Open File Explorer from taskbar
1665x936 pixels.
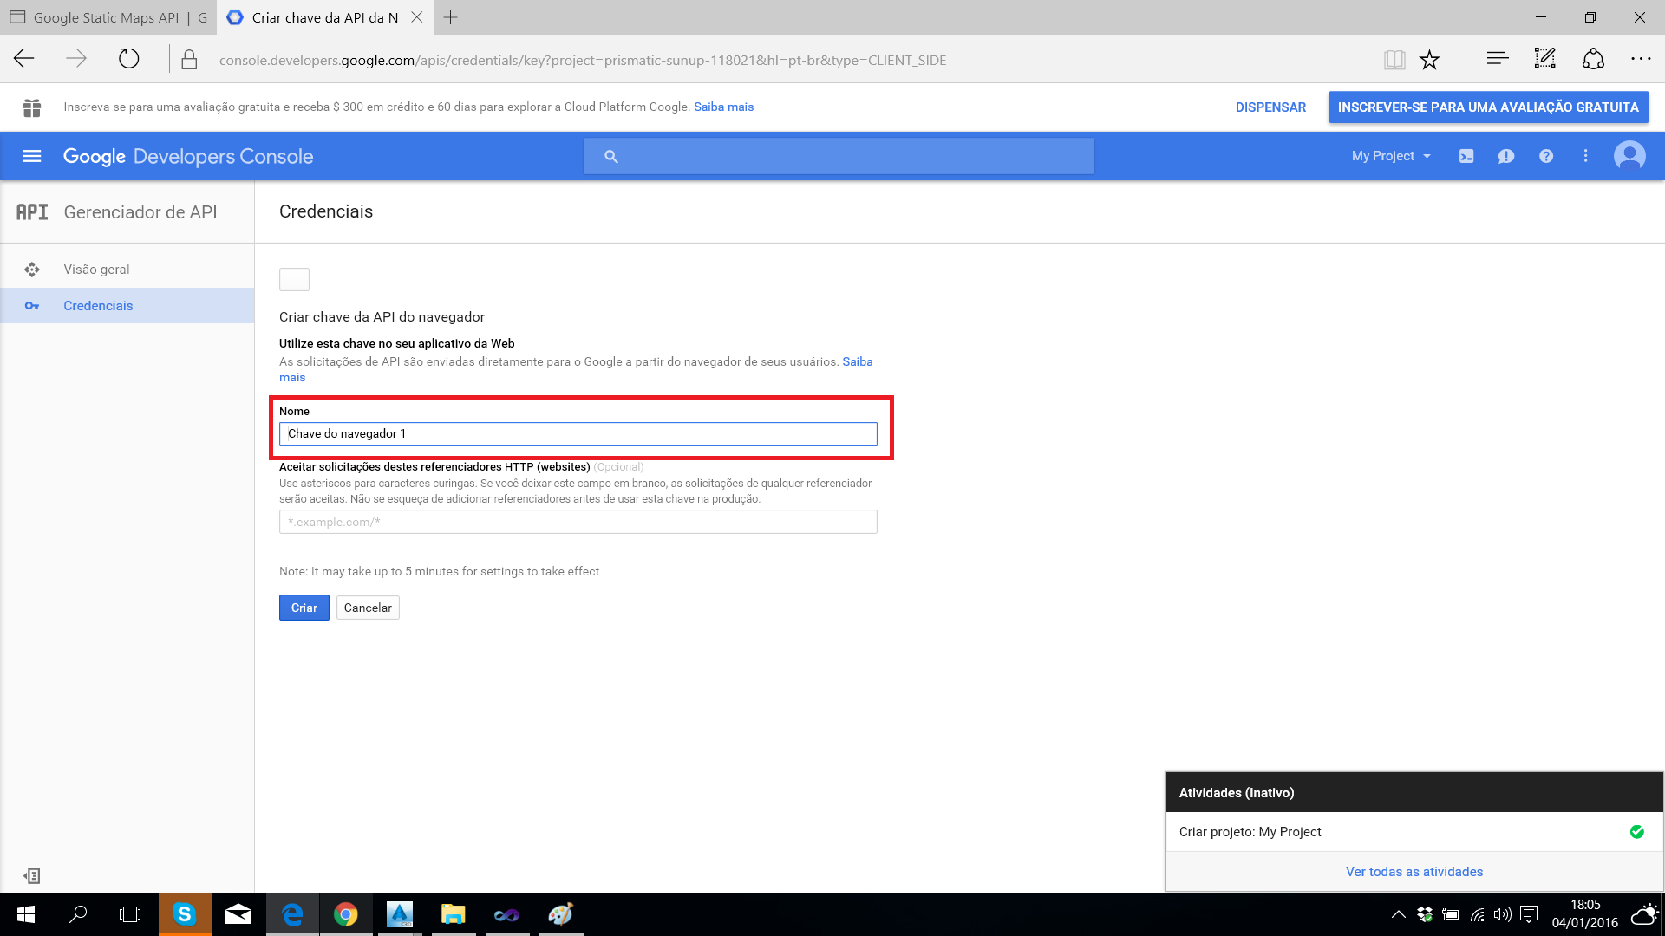click(453, 914)
